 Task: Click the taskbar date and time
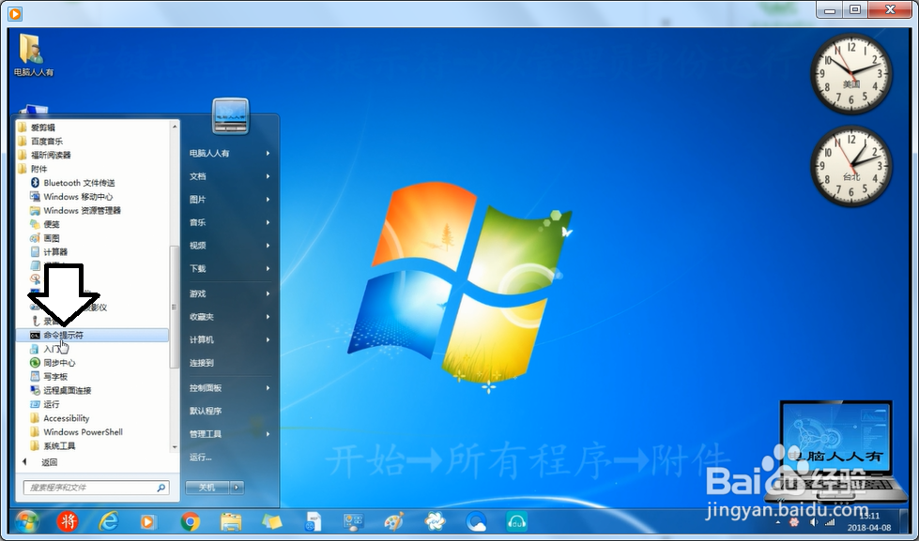pyautogui.click(x=869, y=521)
